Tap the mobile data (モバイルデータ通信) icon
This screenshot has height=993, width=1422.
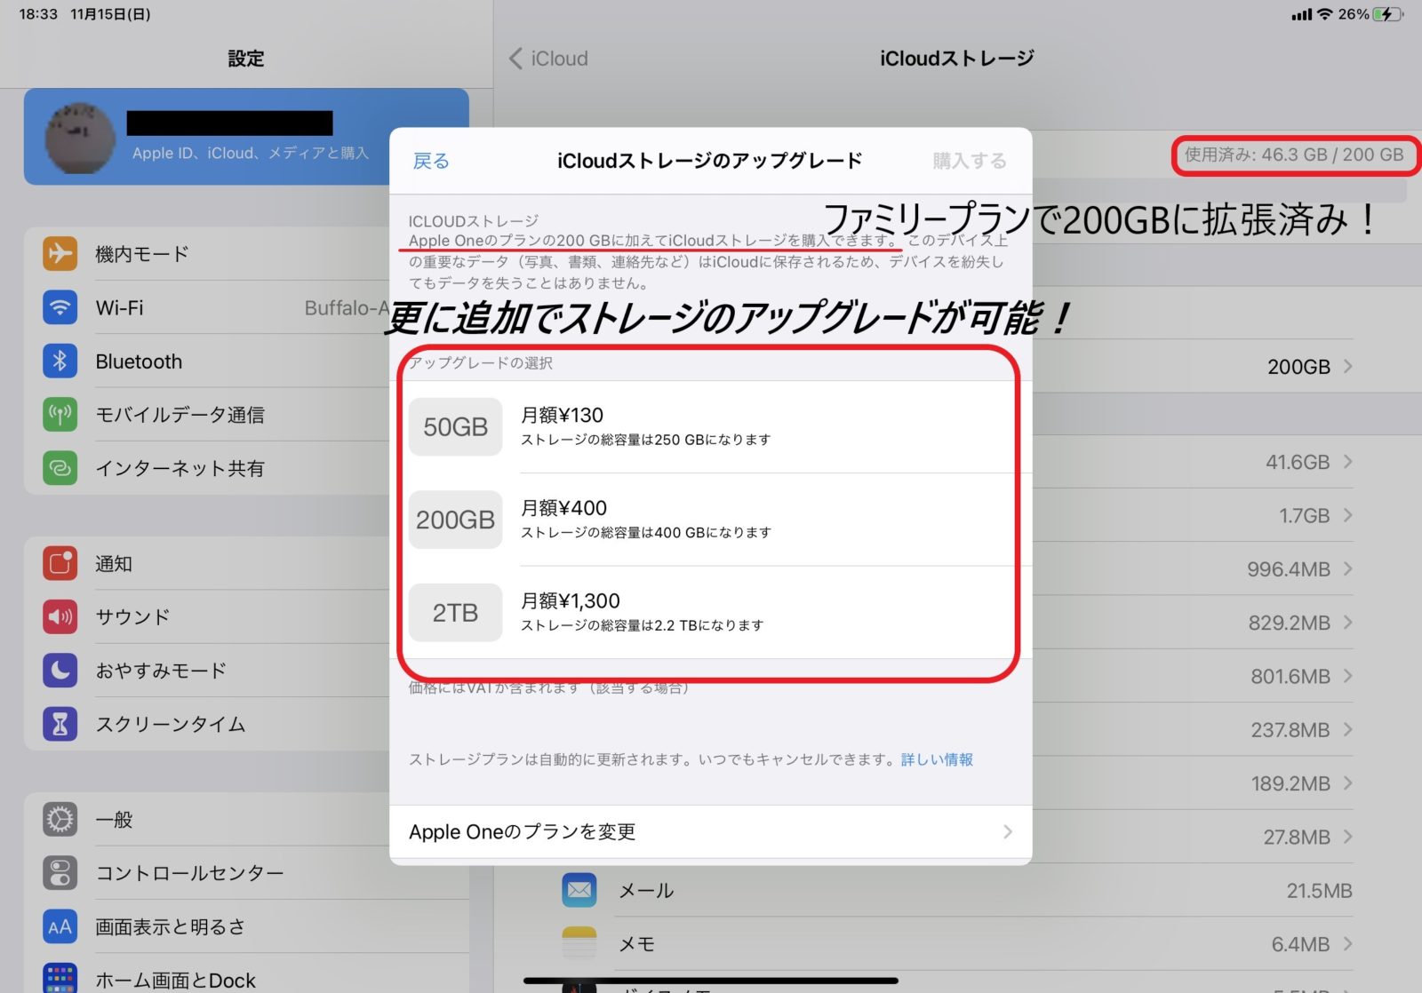pos(60,414)
